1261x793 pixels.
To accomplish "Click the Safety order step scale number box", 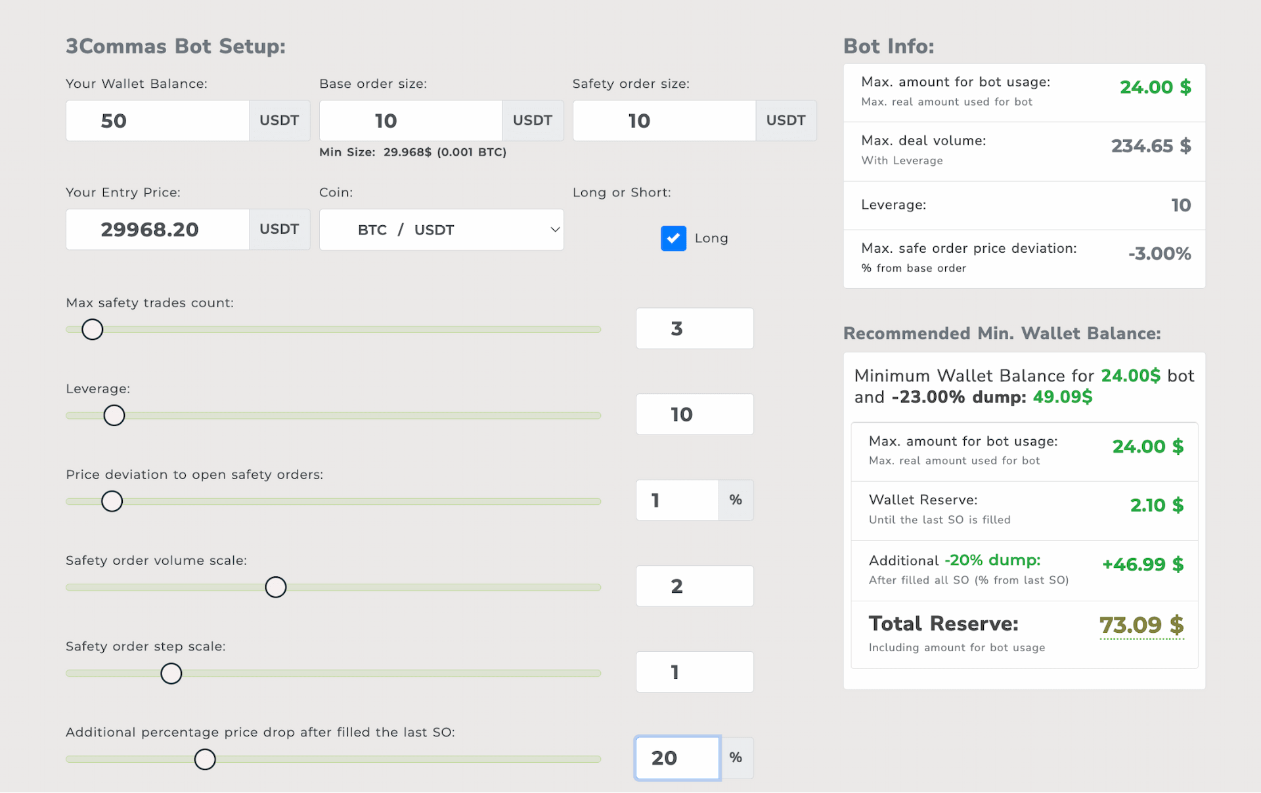I will 694,672.
